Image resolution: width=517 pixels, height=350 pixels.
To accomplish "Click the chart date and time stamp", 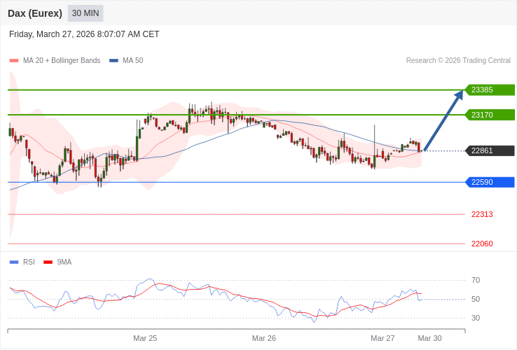I will pyautogui.click(x=84, y=34).
